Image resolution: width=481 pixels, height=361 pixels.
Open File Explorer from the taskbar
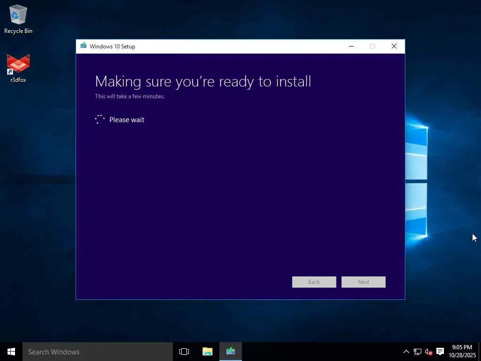click(x=207, y=352)
